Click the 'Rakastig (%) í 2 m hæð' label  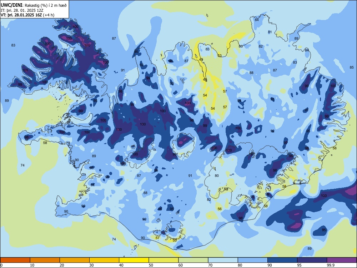point(46,5)
